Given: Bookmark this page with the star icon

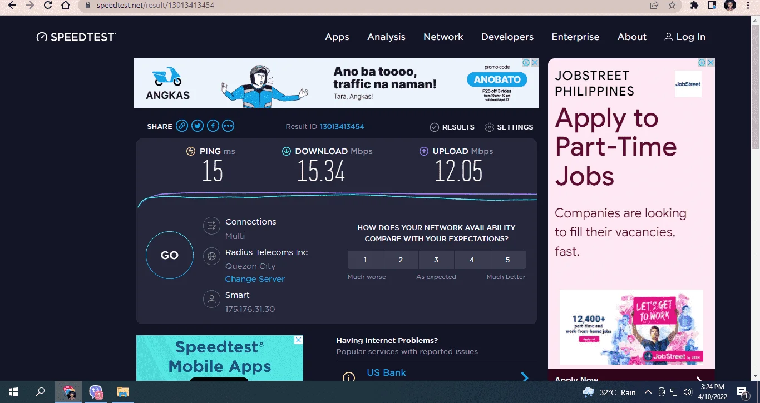Looking at the screenshot, I should (x=672, y=6).
